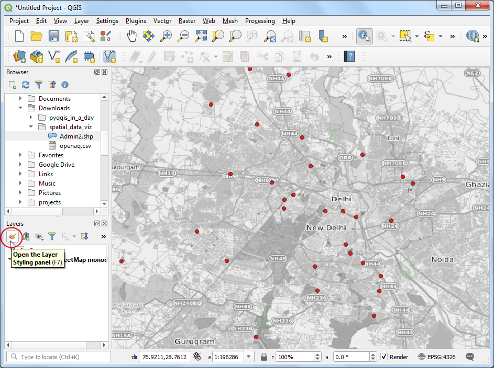The width and height of the screenshot is (494, 368).
Task: Select the openaq.csv file
Action: pos(75,146)
